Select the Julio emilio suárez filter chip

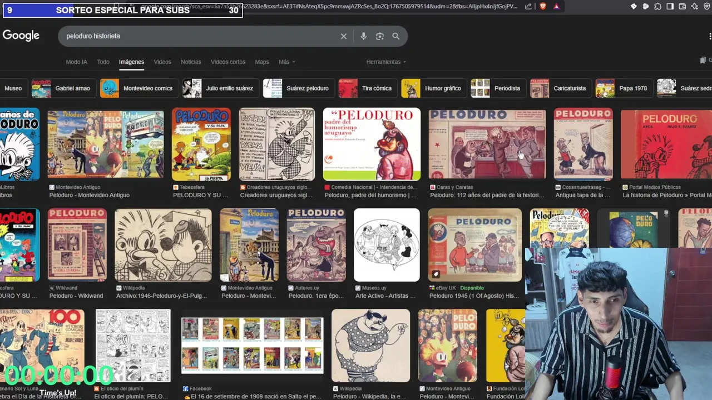coord(220,88)
